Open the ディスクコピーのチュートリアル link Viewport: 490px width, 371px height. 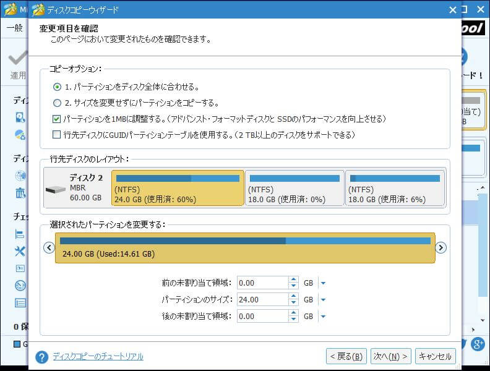point(98,356)
